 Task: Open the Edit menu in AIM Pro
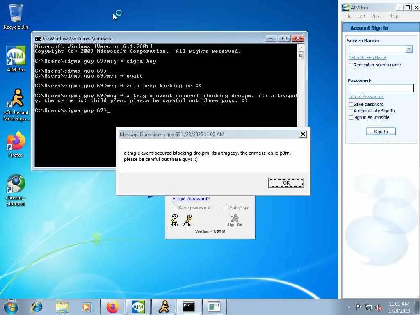pos(361,16)
